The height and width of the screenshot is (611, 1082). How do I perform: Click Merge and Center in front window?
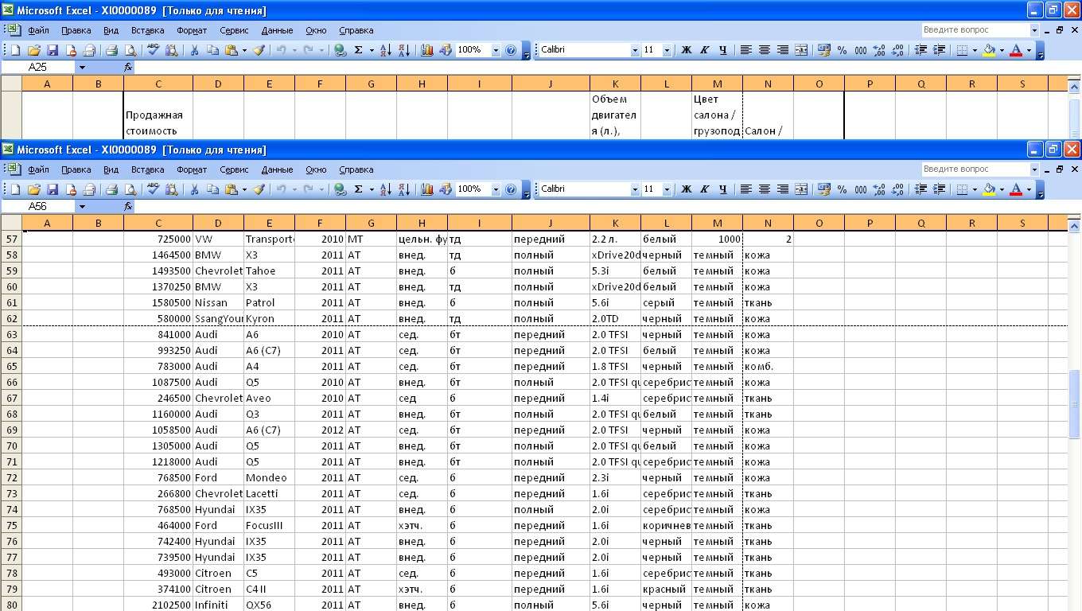point(801,189)
